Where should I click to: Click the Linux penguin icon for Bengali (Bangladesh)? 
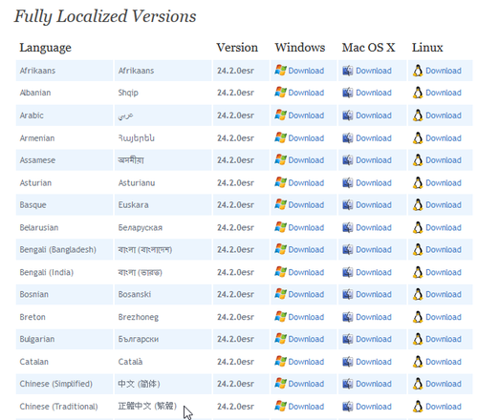pyautogui.click(x=418, y=249)
